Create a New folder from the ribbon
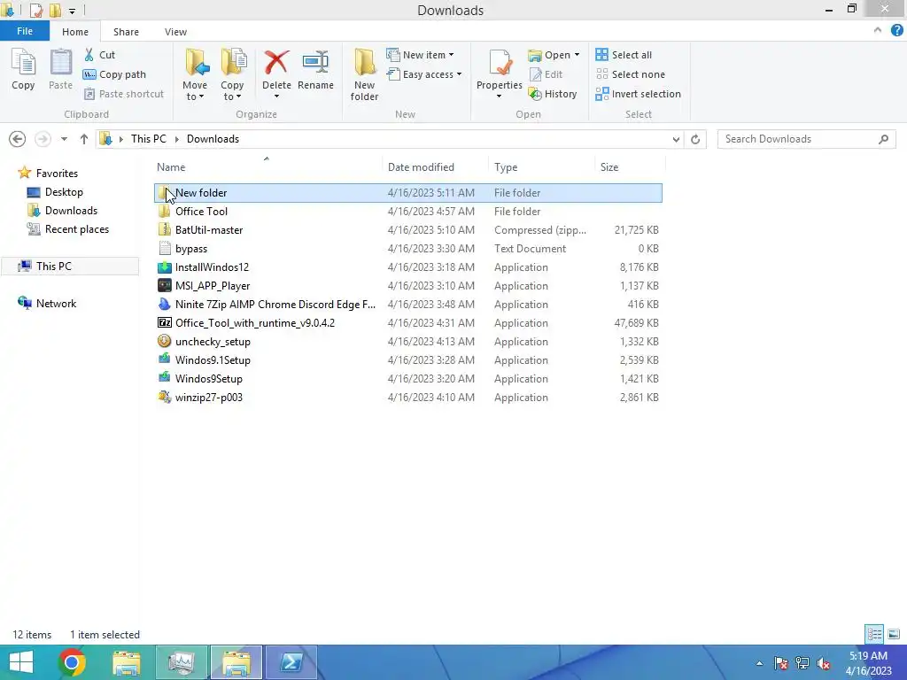The image size is (907, 680). pos(364,75)
